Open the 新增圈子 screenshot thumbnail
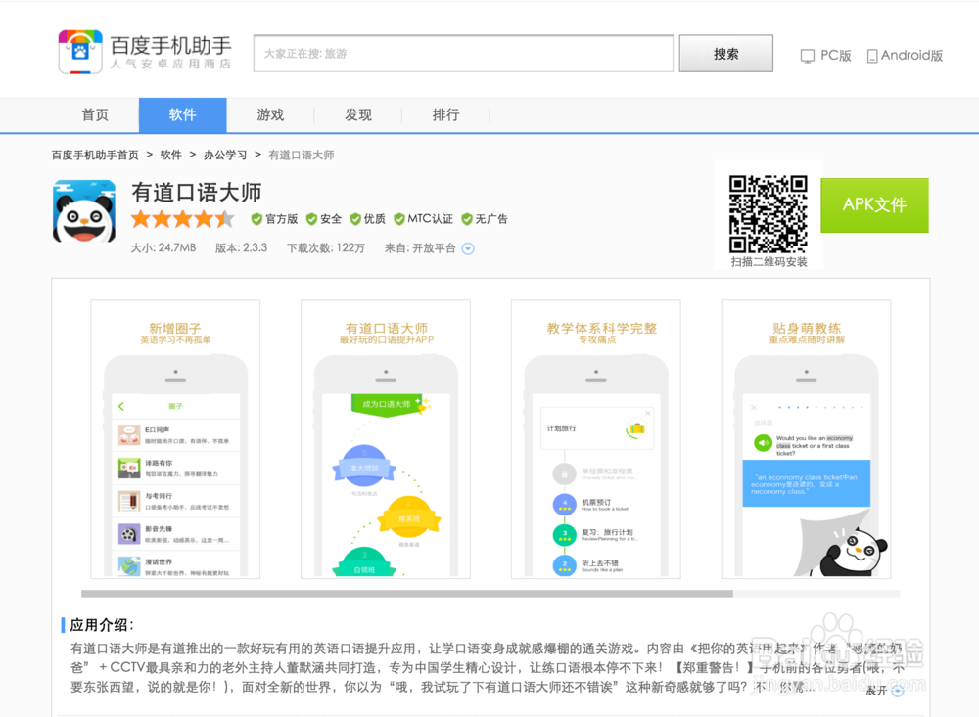Viewport: 979px width, 717px height. point(175,438)
